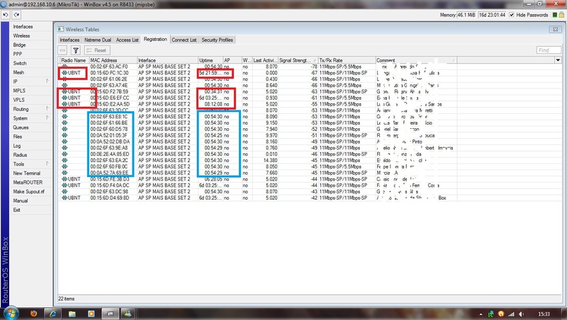Screen dimensions: 567x320
Task: Click the Find search field
Action: click(549, 50)
